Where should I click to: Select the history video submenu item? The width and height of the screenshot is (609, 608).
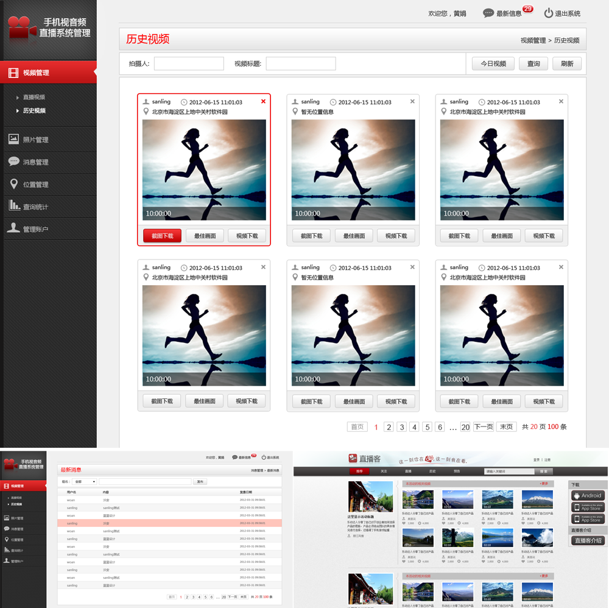click(34, 111)
